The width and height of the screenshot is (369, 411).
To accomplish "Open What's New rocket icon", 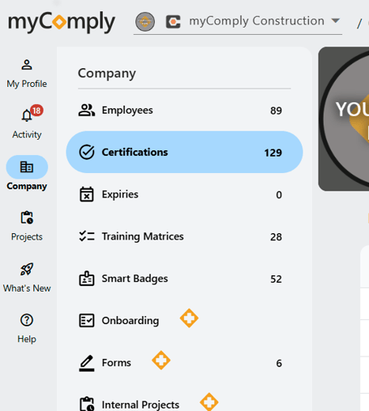I will pos(27,269).
